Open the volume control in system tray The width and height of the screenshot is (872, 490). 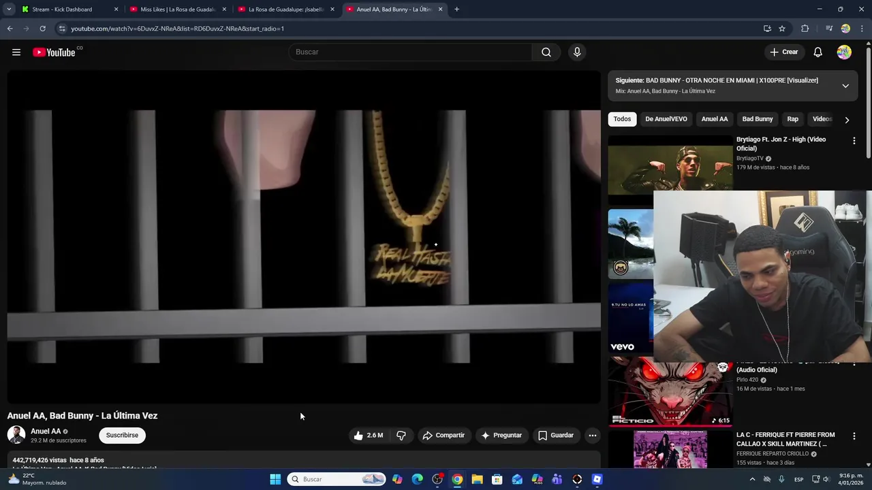pos(826,479)
